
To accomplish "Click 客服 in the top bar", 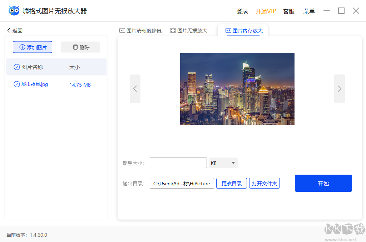I will pyautogui.click(x=289, y=11).
